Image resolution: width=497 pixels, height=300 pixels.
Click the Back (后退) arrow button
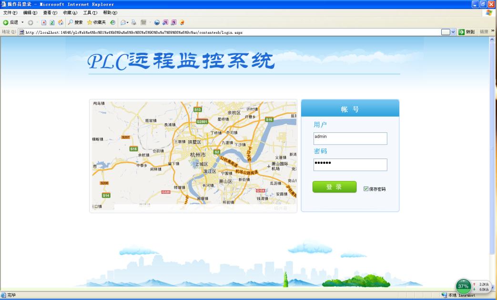(x=10, y=22)
